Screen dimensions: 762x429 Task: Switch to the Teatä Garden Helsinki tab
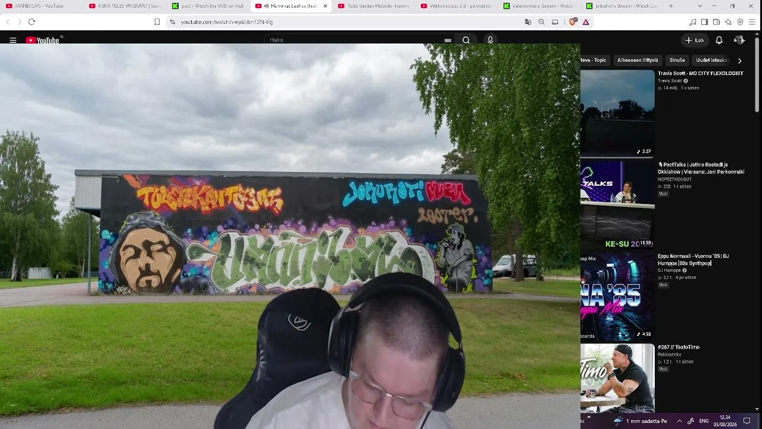coord(374,6)
